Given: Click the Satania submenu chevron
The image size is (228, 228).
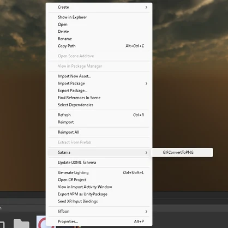Looking at the screenshot, I should [146, 152].
